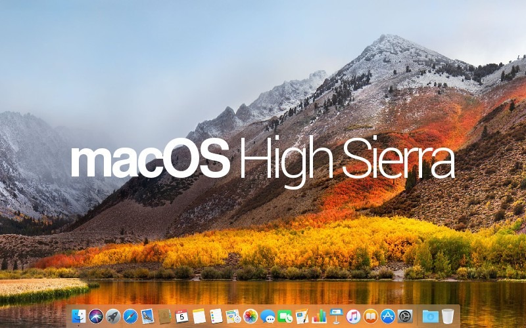Open Calendar icon showing 5
The image size is (526, 328).
point(181,316)
